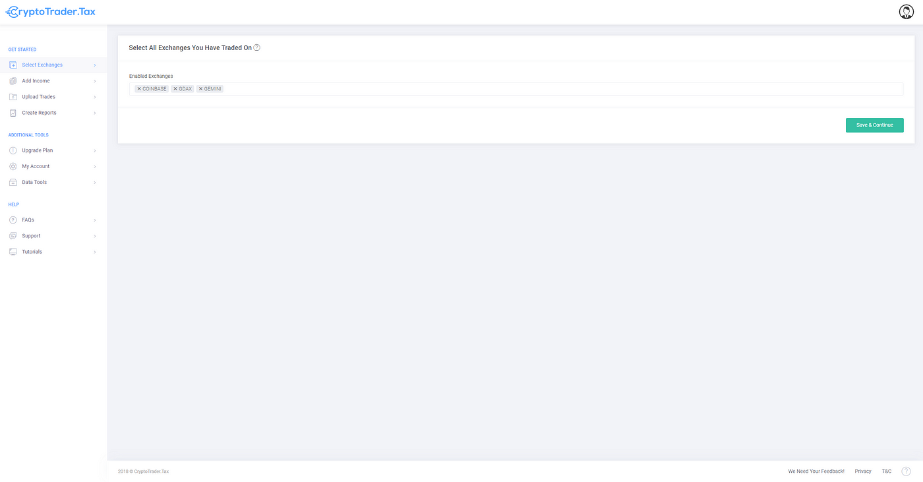Select the COINBASE tag label
923x482 pixels.
coord(155,89)
